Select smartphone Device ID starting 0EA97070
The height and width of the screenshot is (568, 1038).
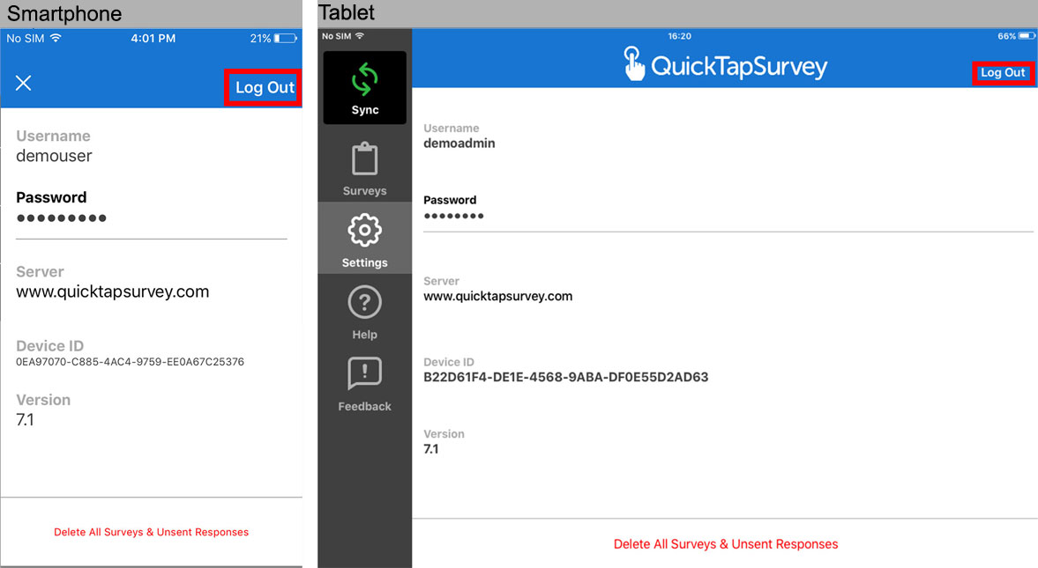coord(131,362)
